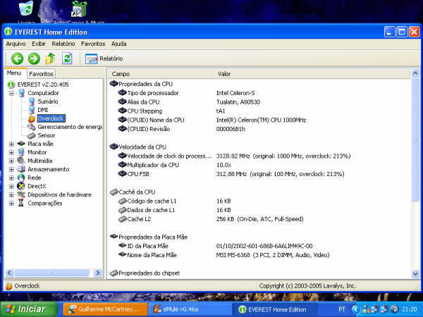Open the Iniciar start menu

tap(28, 309)
